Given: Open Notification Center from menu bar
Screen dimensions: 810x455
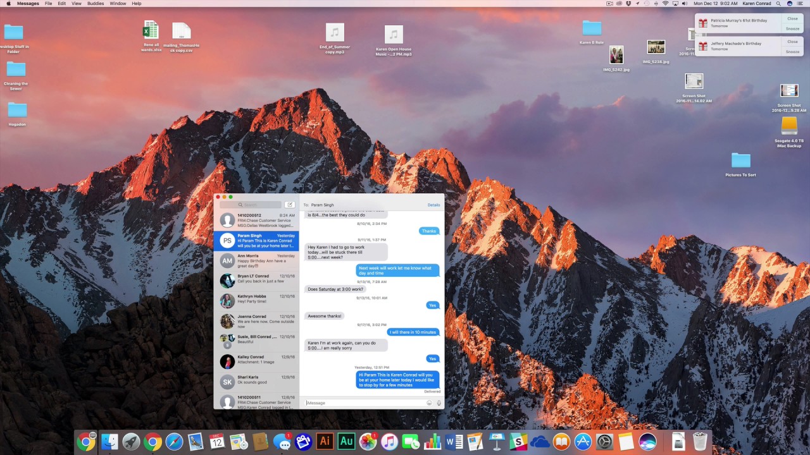Looking at the screenshot, I should point(801,3).
